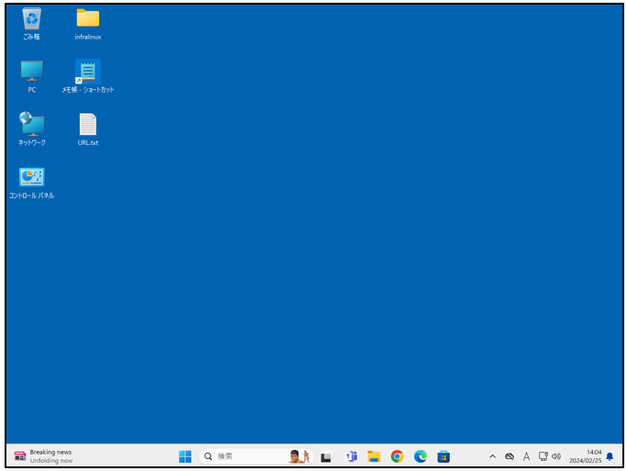Open Task View from the taskbar
The image size is (627, 471).
[x=326, y=456]
